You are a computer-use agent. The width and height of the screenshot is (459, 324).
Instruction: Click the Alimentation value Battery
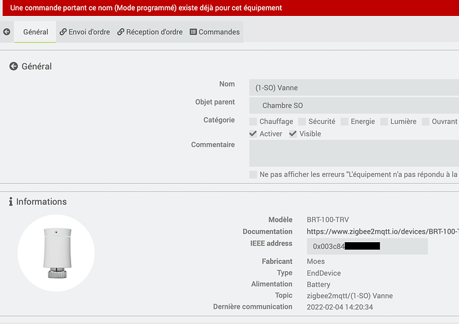pos(319,285)
